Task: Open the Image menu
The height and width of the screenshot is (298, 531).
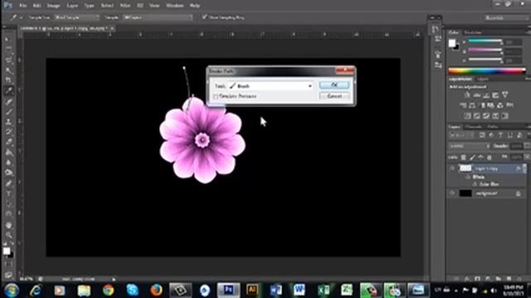Action: pos(53,6)
